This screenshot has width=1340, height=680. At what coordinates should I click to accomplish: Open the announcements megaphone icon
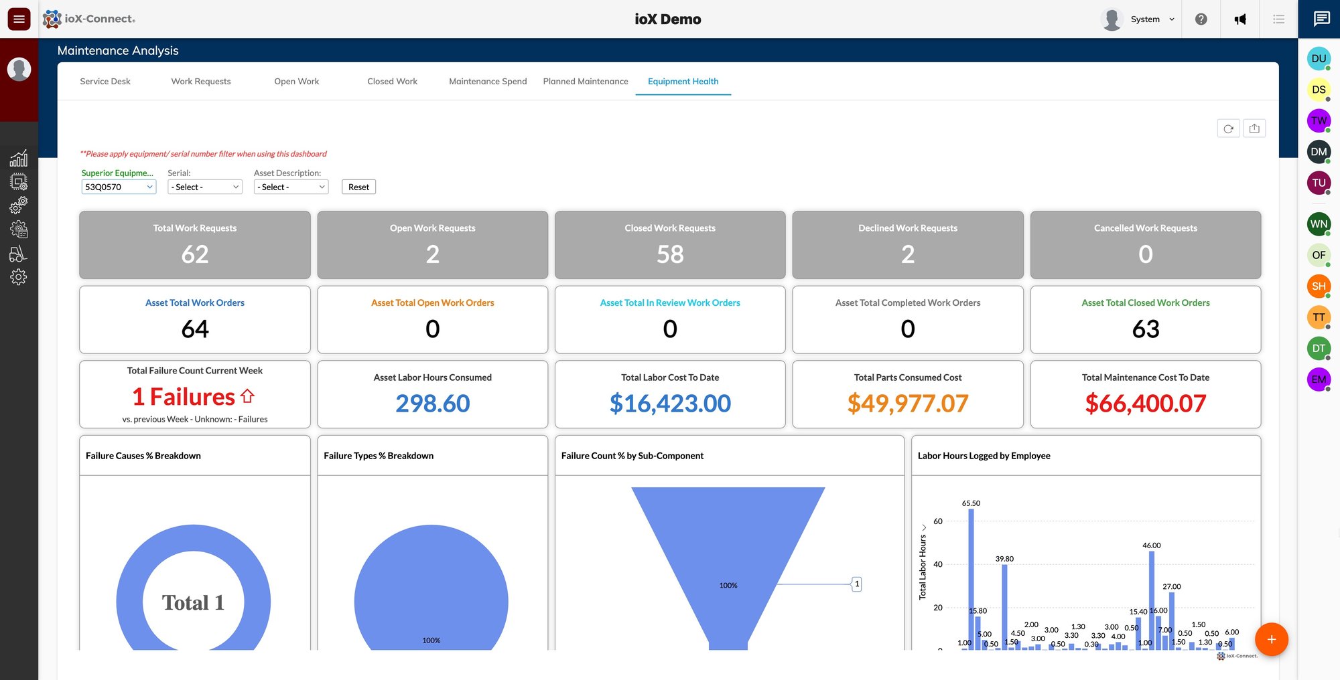click(1240, 19)
